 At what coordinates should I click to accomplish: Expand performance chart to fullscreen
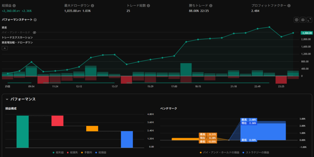click(x=309, y=20)
